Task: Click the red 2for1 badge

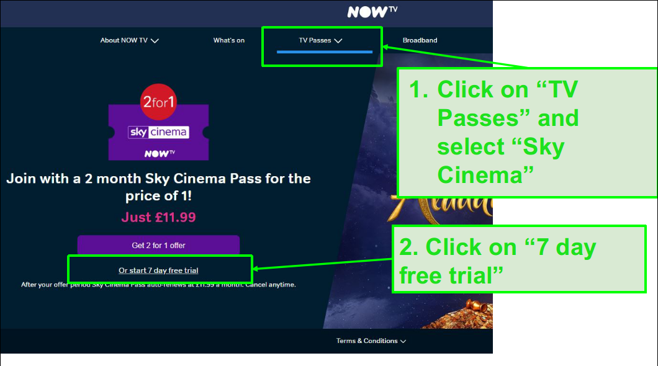Action: pos(158,102)
